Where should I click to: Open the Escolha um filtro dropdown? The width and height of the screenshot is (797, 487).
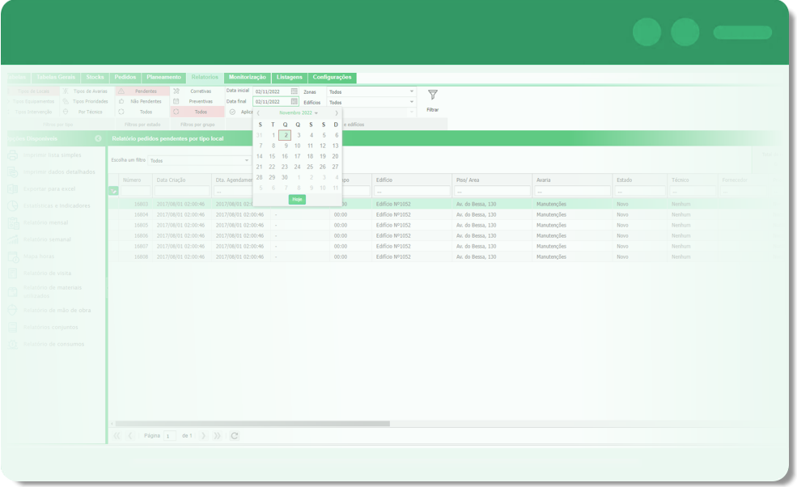coord(199,161)
